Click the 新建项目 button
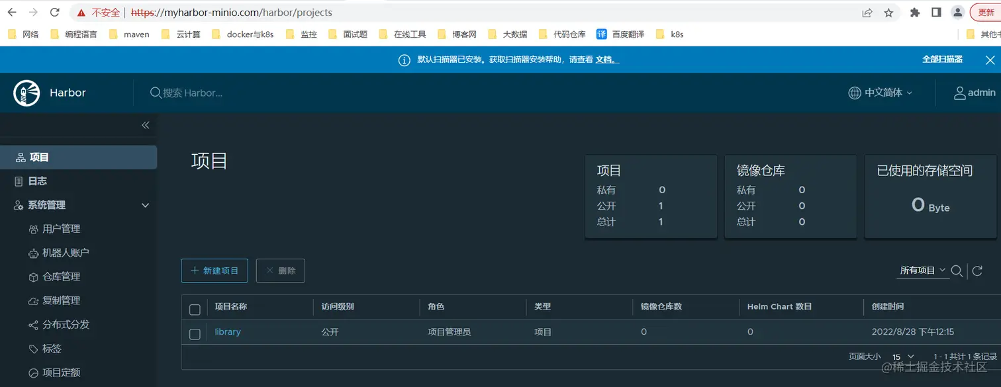The width and height of the screenshot is (1001, 387). click(215, 271)
